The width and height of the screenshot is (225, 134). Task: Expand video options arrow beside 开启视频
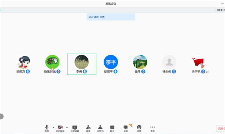point(67,127)
